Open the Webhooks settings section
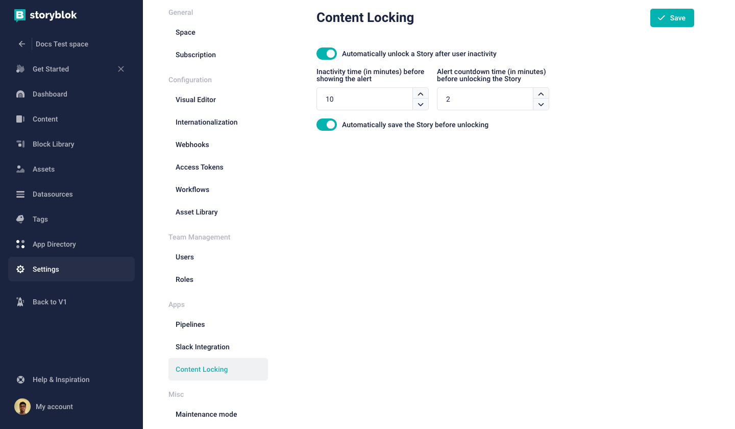 192,145
